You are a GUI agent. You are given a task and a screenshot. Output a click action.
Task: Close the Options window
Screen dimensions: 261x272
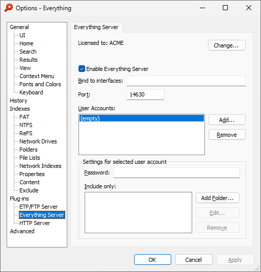pyautogui.click(x=249, y=8)
